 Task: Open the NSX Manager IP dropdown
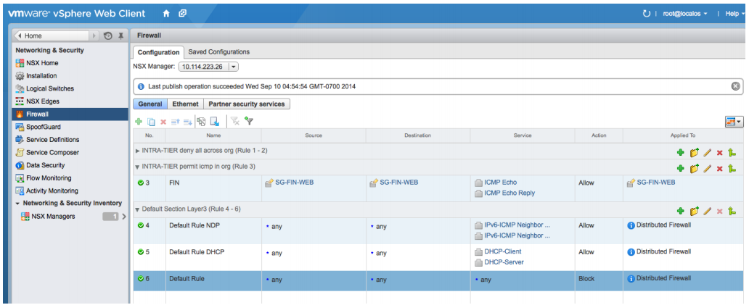point(233,67)
